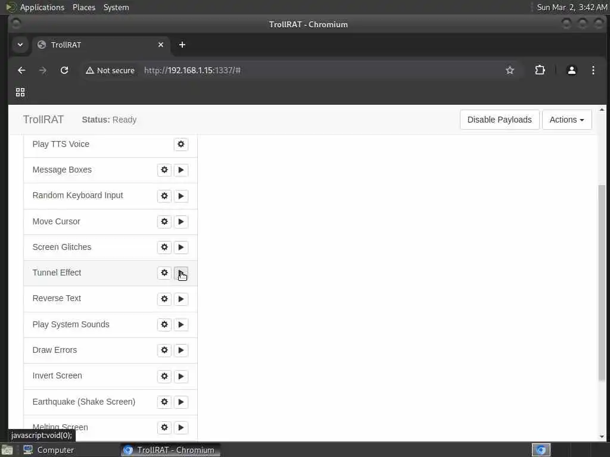Click the browser forward arrow
610x457 pixels.
click(43, 70)
